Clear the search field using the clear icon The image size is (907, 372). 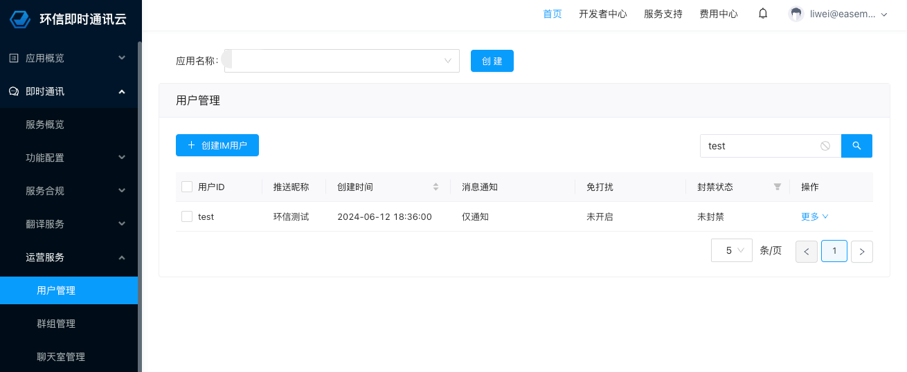[x=825, y=146]
